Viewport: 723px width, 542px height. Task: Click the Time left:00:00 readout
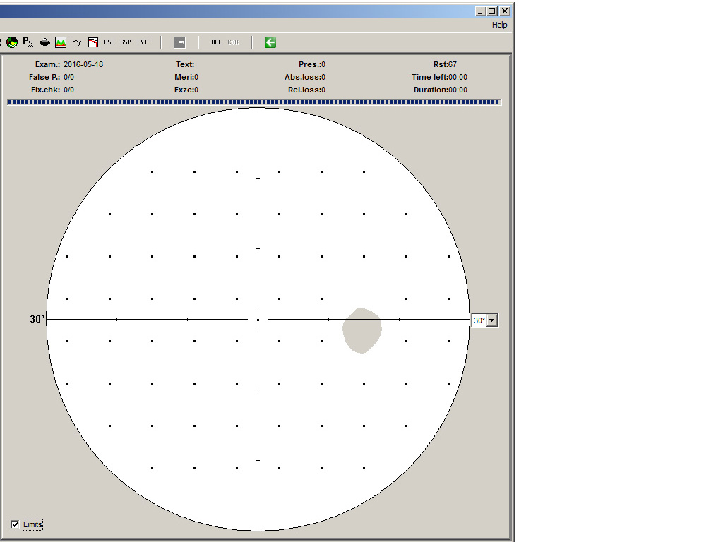click(x=439, y=77)
